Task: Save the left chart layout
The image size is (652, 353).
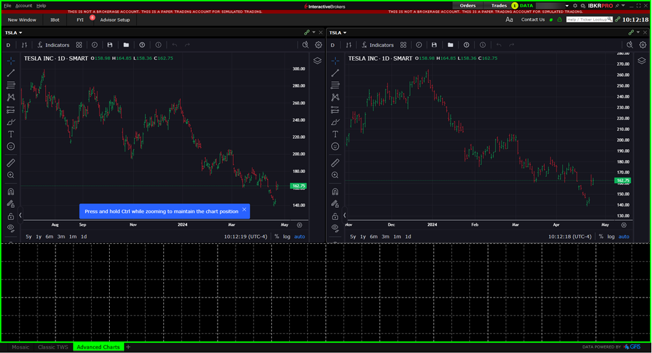Action: coord(110,45)
